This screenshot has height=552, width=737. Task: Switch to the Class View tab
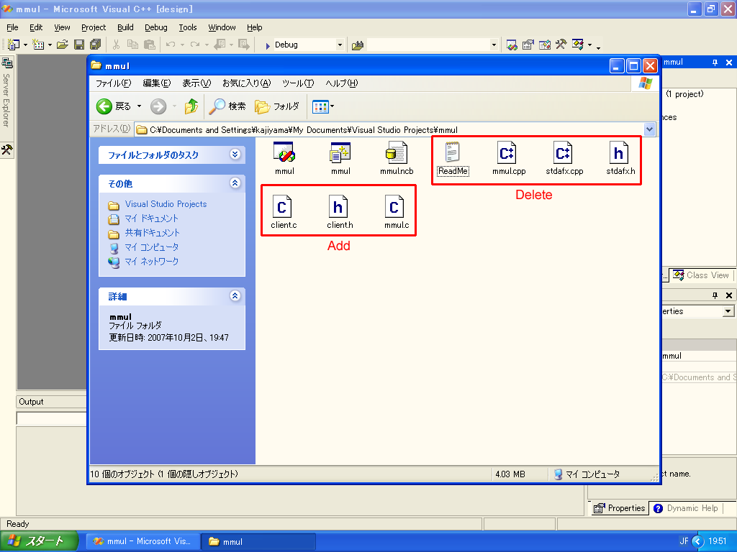(x=701, y=275)
